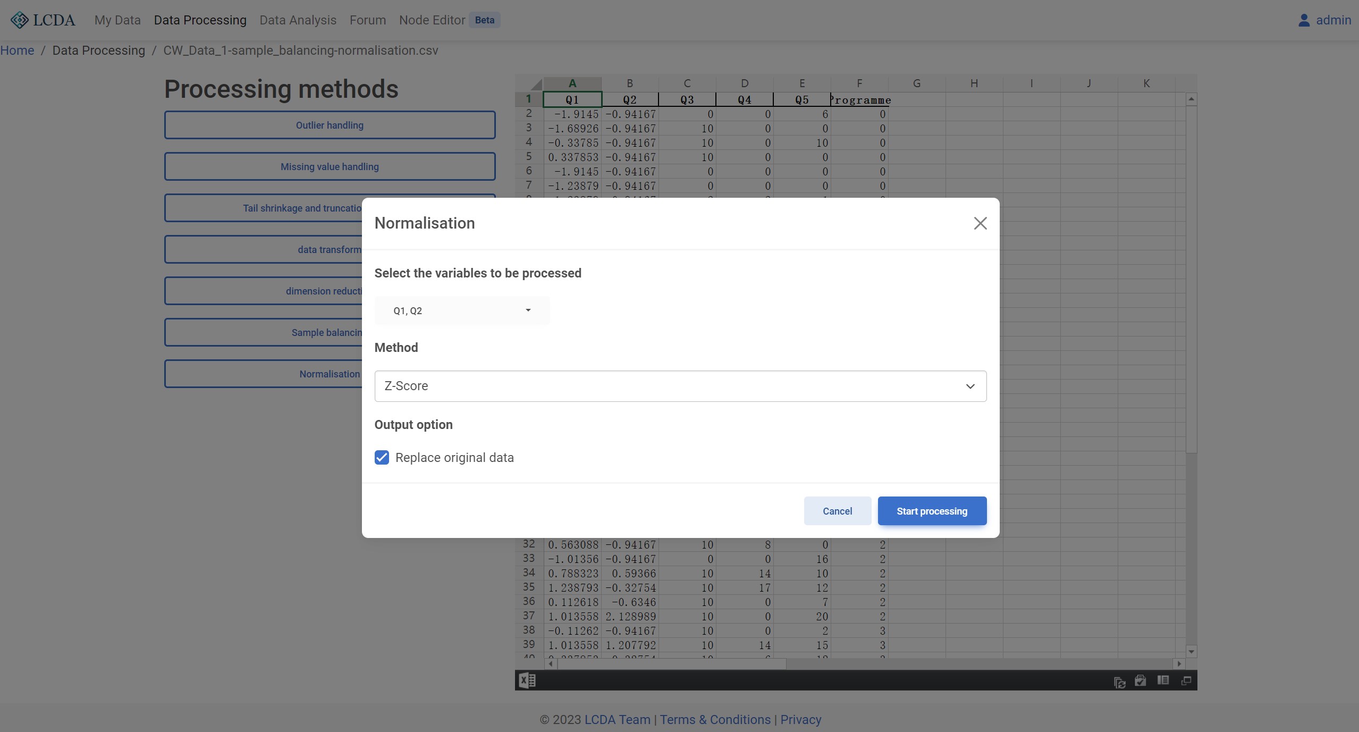
Task: Open the Q1, Q2 variables dropdown
Action: pyautogui.click(x=462, y=310)
